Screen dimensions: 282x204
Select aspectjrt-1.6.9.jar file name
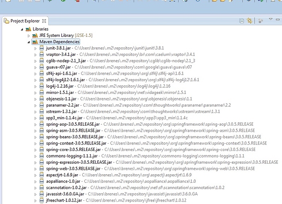(x=62, y=175)
